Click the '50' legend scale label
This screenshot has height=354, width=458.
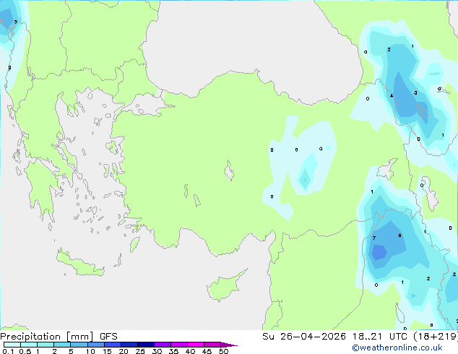pos(223,351)
